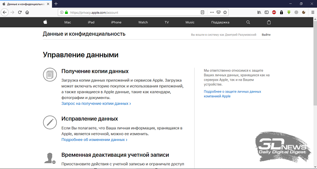This screenshot has height=169, width=317.
Task: Toggle reader view icon in address bar
Action: click(x=202, y=12)
